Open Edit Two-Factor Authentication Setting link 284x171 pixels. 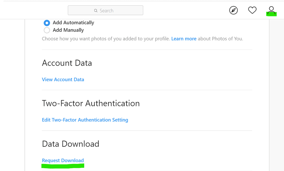85,120
